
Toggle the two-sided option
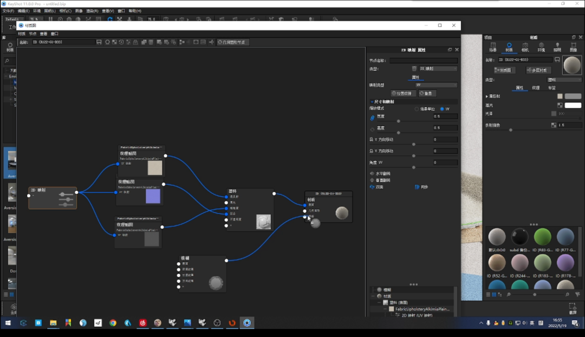click(372, 187)
